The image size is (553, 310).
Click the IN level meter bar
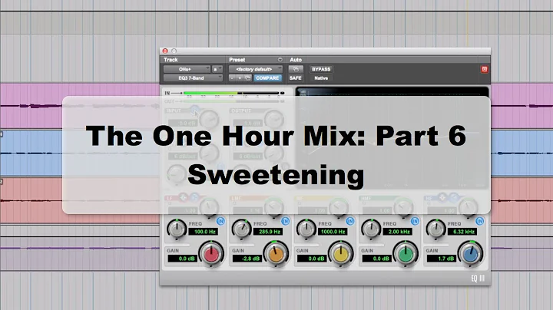click(x=231, y=93)
